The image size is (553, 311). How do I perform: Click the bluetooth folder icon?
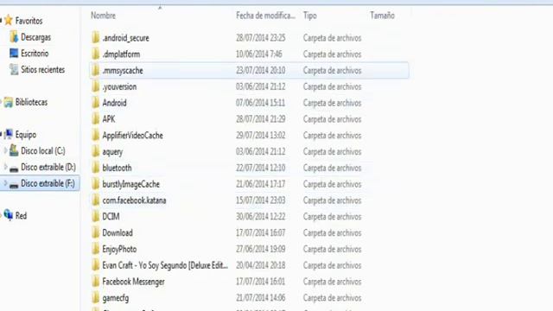tap(95, 168)
